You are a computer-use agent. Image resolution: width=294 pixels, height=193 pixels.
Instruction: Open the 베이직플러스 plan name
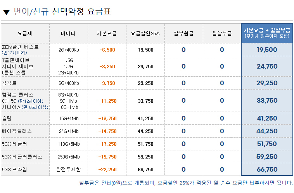pos(17,131)
